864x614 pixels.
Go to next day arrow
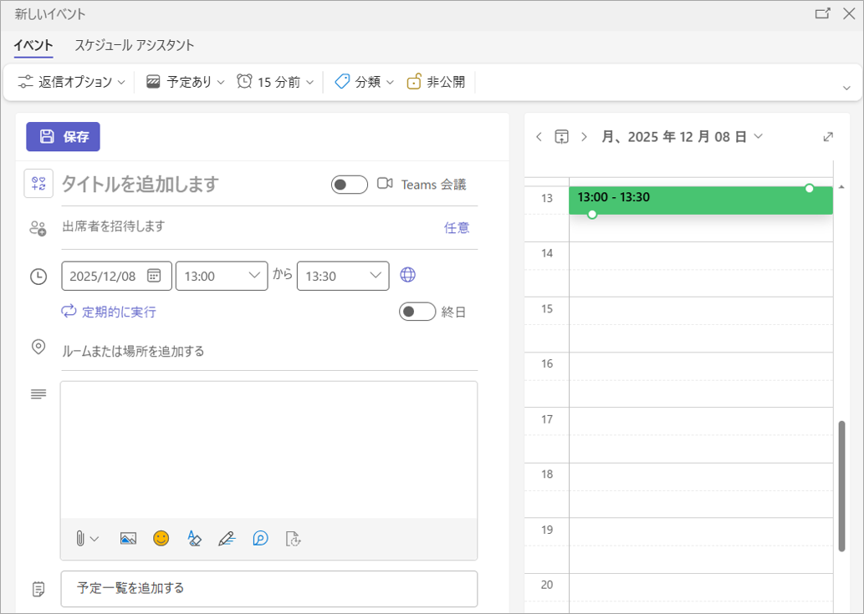coord(585,136)
